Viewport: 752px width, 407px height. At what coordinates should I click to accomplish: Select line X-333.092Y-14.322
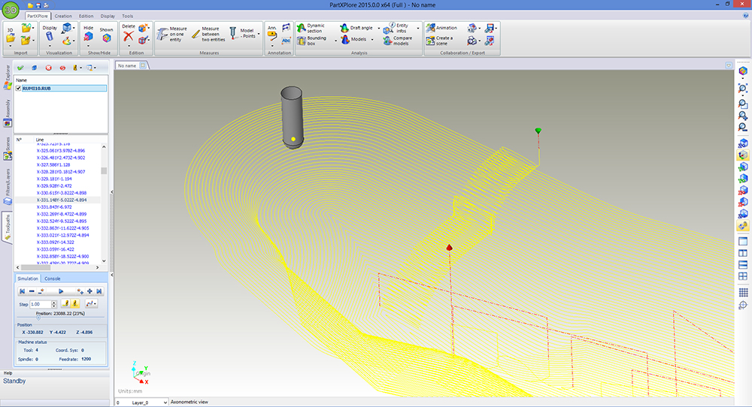point(56,243)
